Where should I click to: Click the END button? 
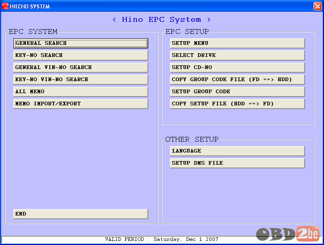(x=81, y=214)
